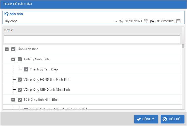Open the 'Đến' end date calendar icon

178,21
